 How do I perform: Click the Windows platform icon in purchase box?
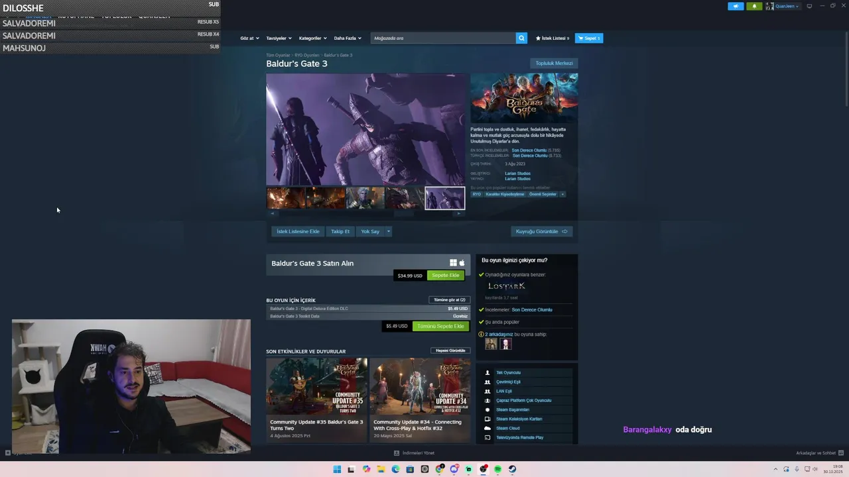click(453, 263)
